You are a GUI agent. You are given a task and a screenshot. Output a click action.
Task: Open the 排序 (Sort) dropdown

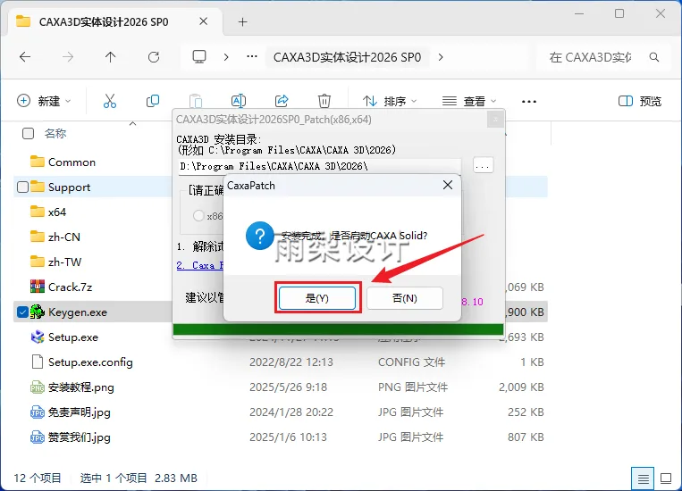(x=390, y=101)
